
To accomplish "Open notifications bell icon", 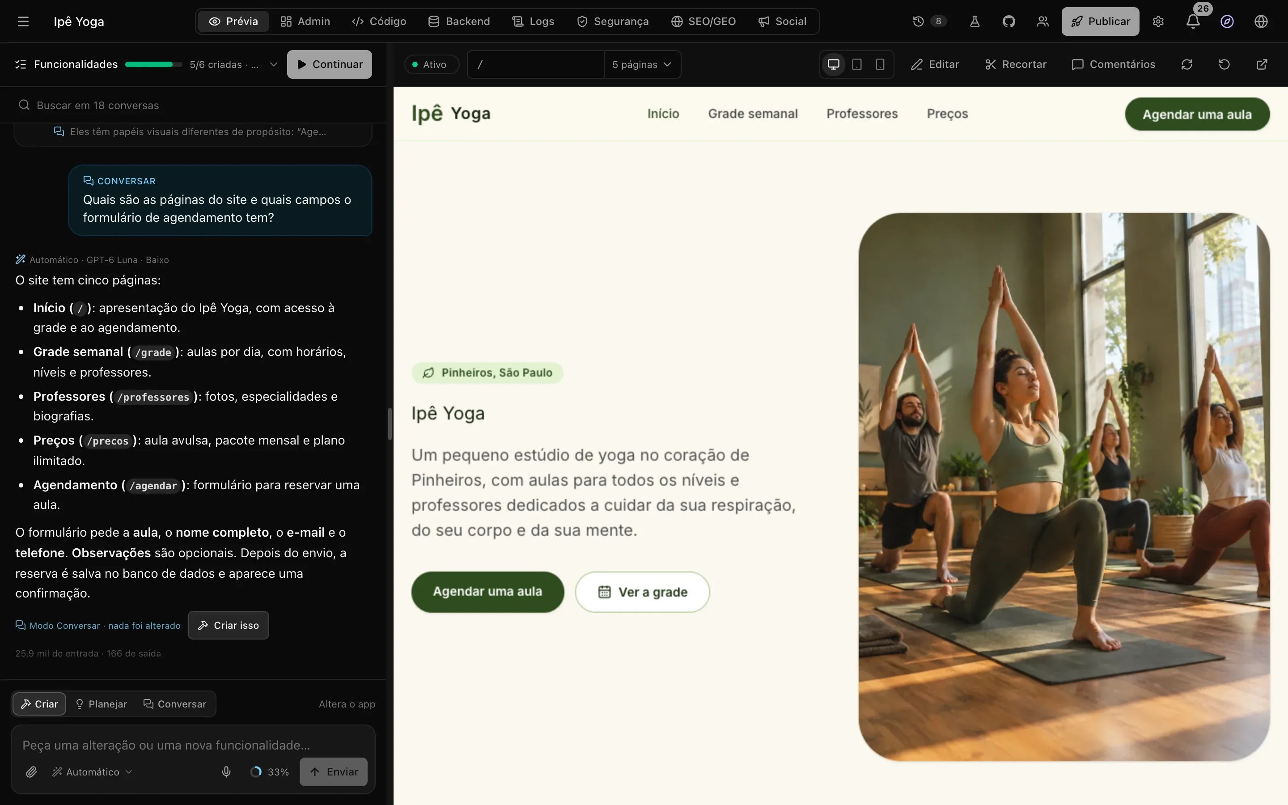I will pos(1193,21).
